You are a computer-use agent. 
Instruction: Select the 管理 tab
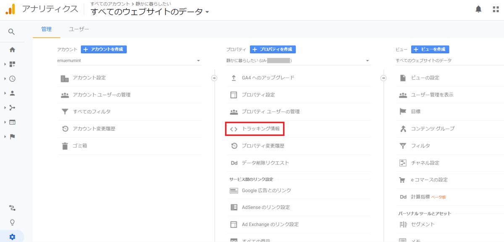pos(46,29)
